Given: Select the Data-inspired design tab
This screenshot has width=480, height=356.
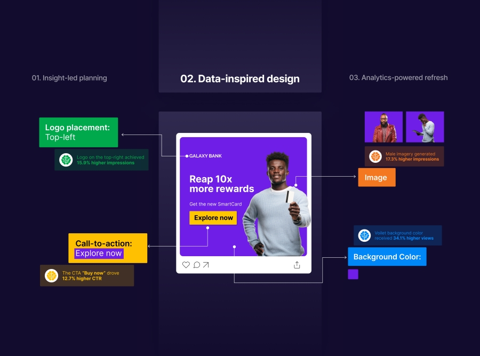Looking at the screenshot, I should tap(240, 79).
